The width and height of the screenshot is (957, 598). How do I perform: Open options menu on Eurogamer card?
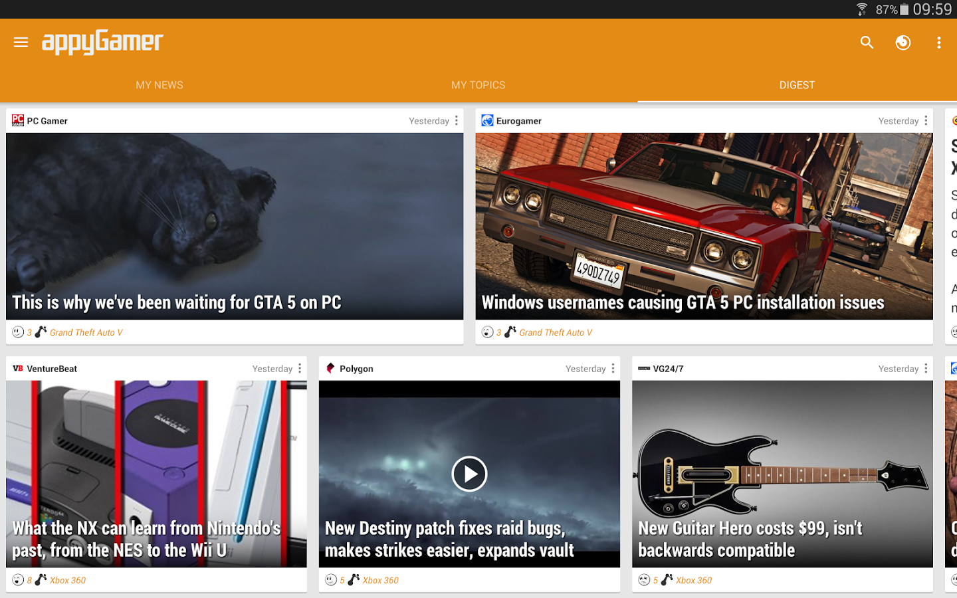pos(926,120)
